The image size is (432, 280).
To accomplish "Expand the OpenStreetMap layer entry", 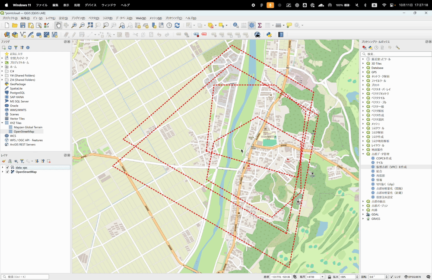I will [x=3, y=172].
